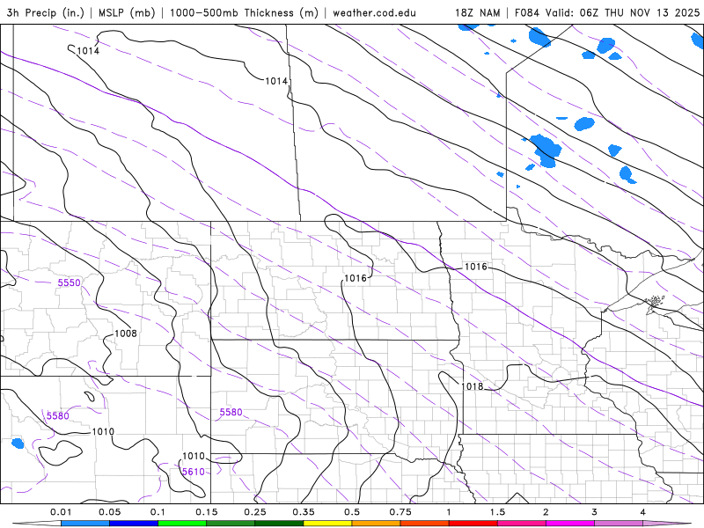
Task: Pick the yellow 0.35–0.5 legend swatch
Action: tap(327, 524)
